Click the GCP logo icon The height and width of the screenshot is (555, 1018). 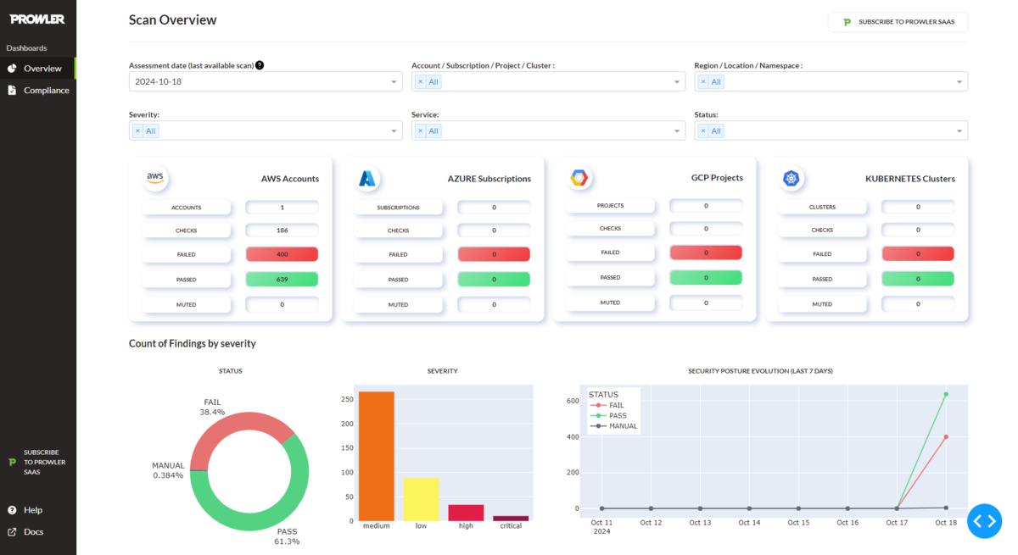point(579,178)
